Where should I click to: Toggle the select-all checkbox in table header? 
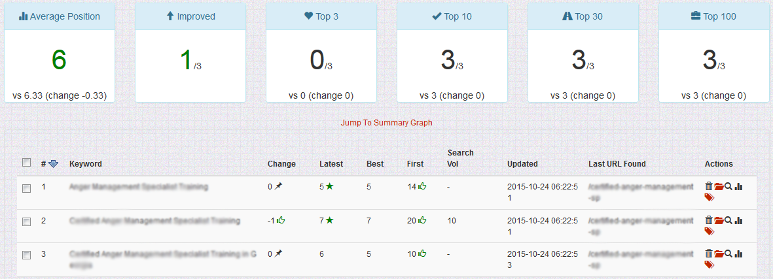tap(26, 163)
